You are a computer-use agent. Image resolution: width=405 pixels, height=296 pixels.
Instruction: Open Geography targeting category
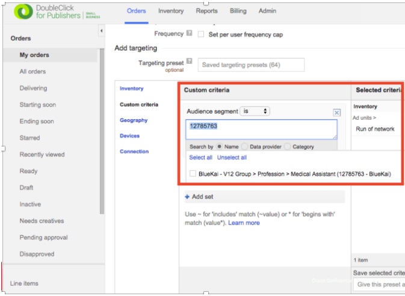(134, 120)
